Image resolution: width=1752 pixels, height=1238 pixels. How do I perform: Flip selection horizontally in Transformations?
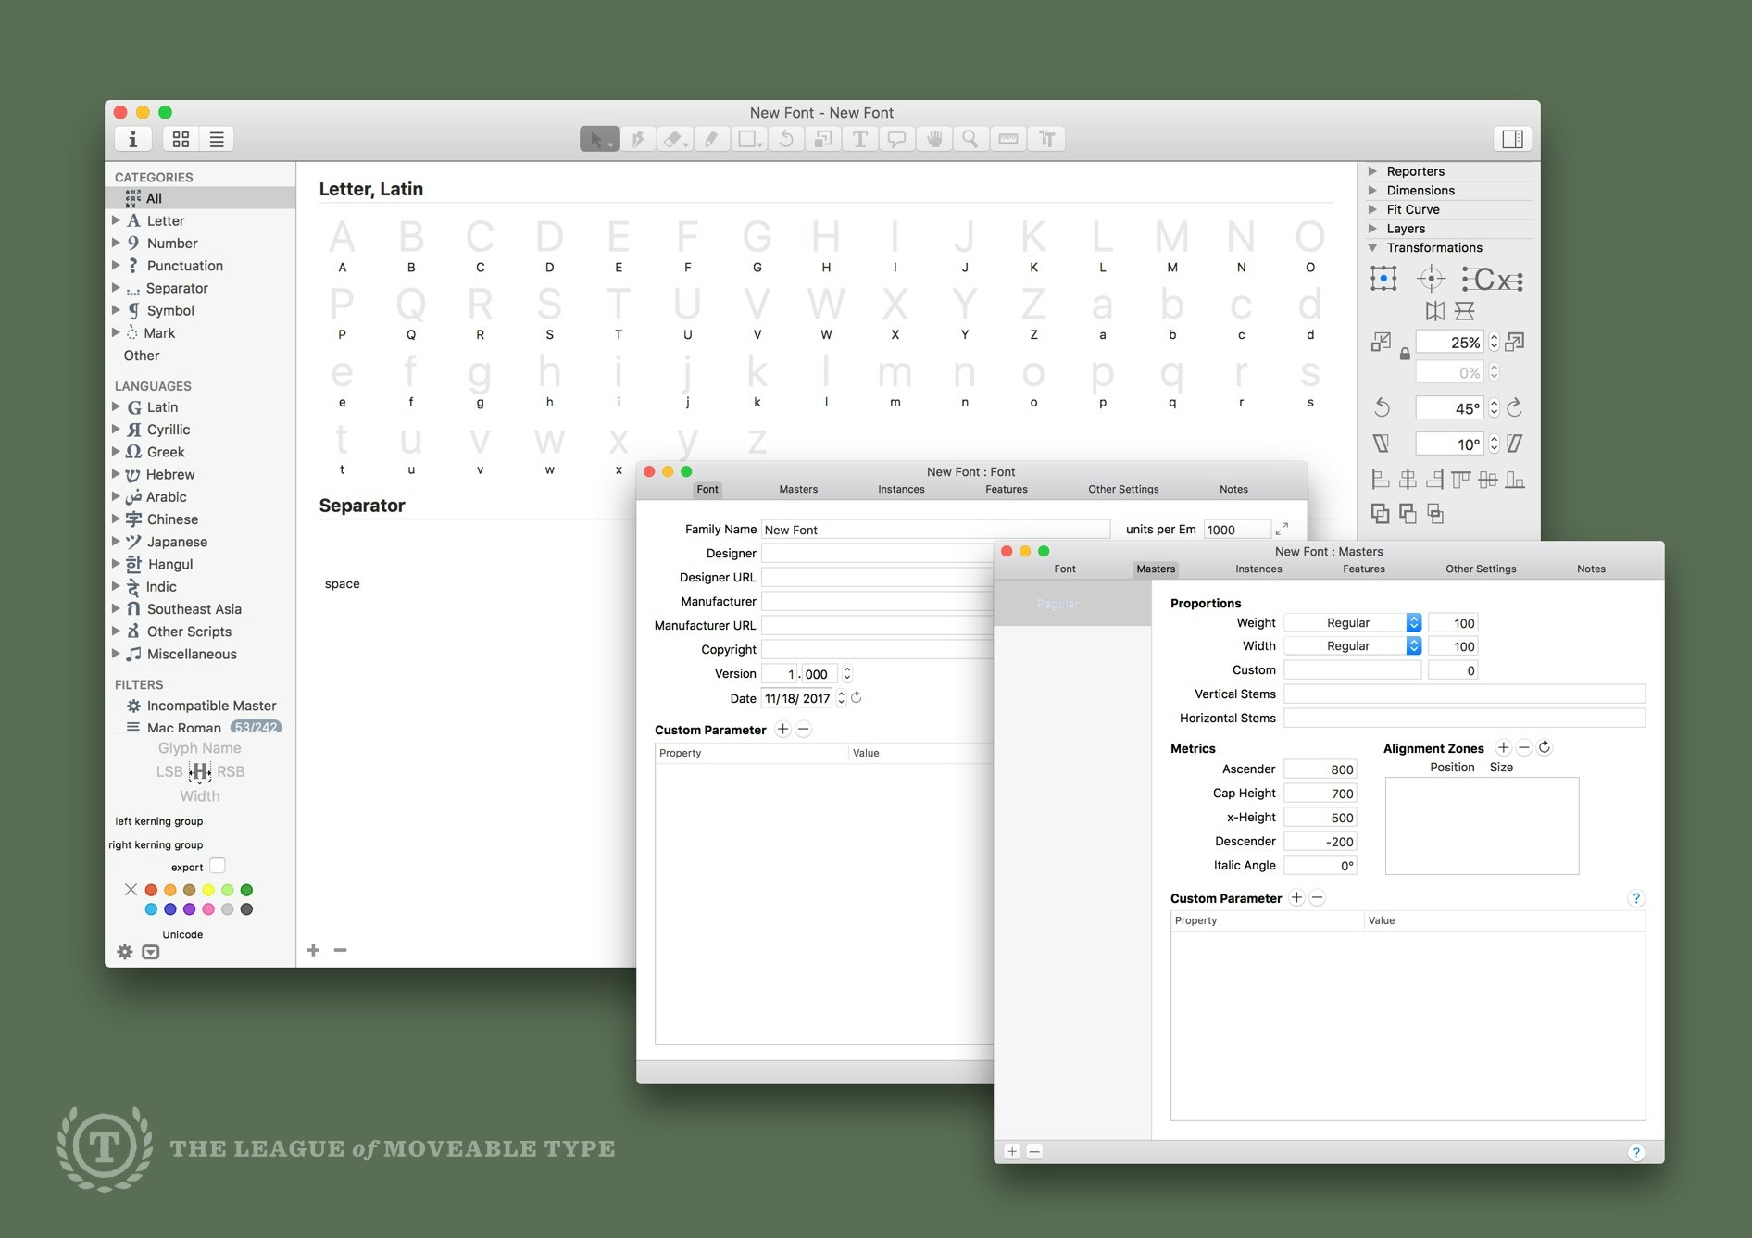pos(1435,310)
